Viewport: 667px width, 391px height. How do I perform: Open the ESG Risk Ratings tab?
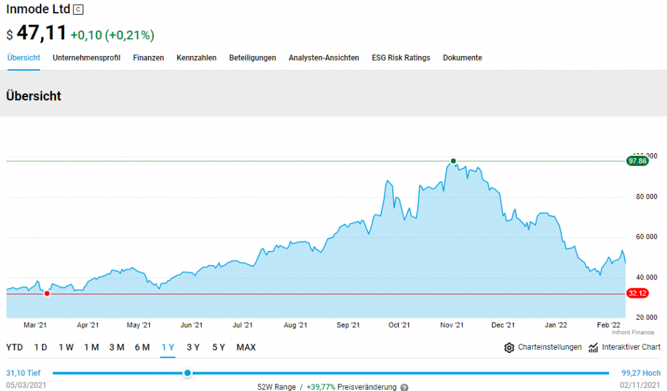[x=401, y=58]
